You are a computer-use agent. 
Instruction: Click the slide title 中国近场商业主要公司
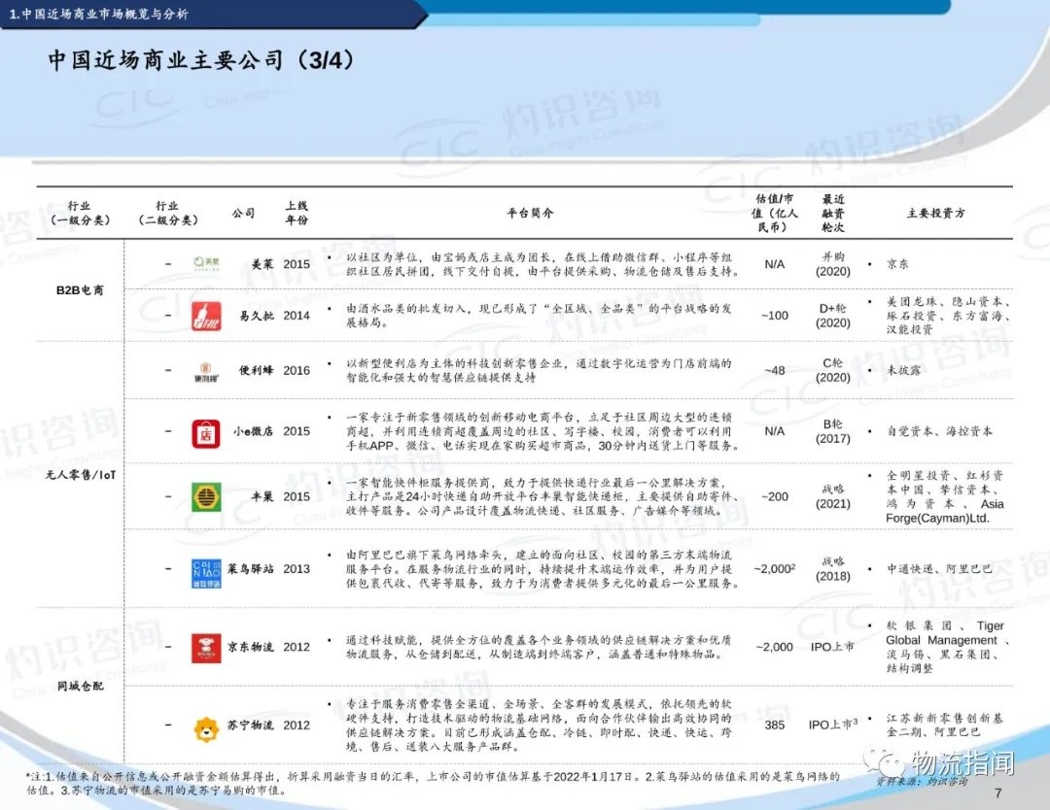(x=201, y=61)
